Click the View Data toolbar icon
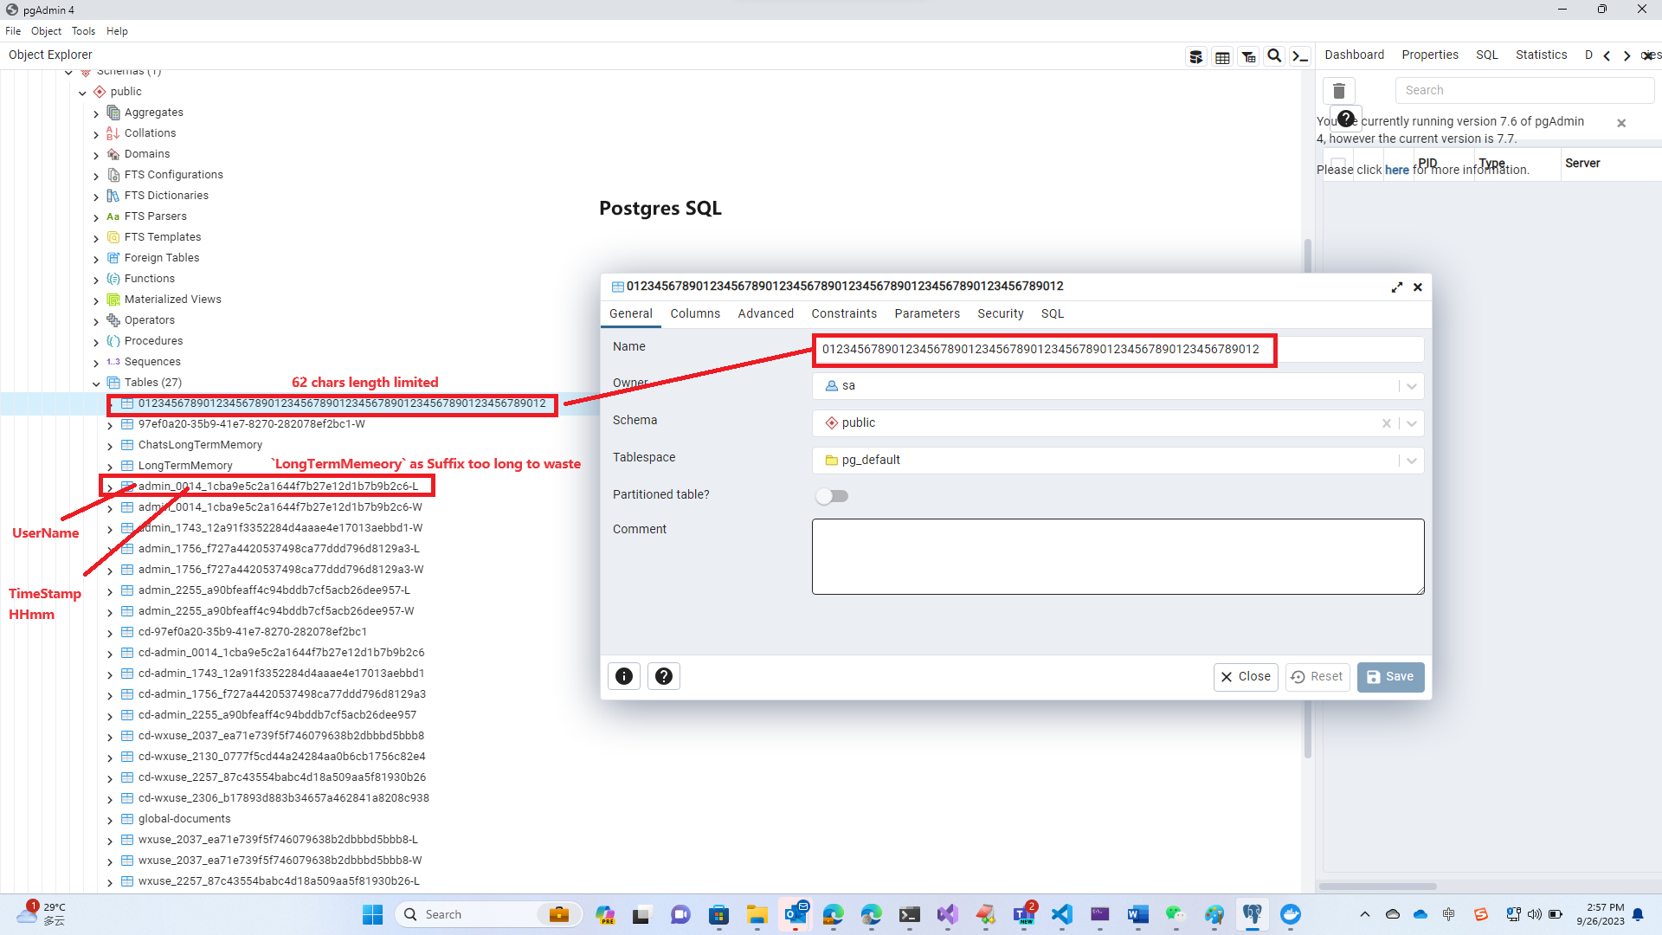 pyautogui.click(x=1222, y=55)
